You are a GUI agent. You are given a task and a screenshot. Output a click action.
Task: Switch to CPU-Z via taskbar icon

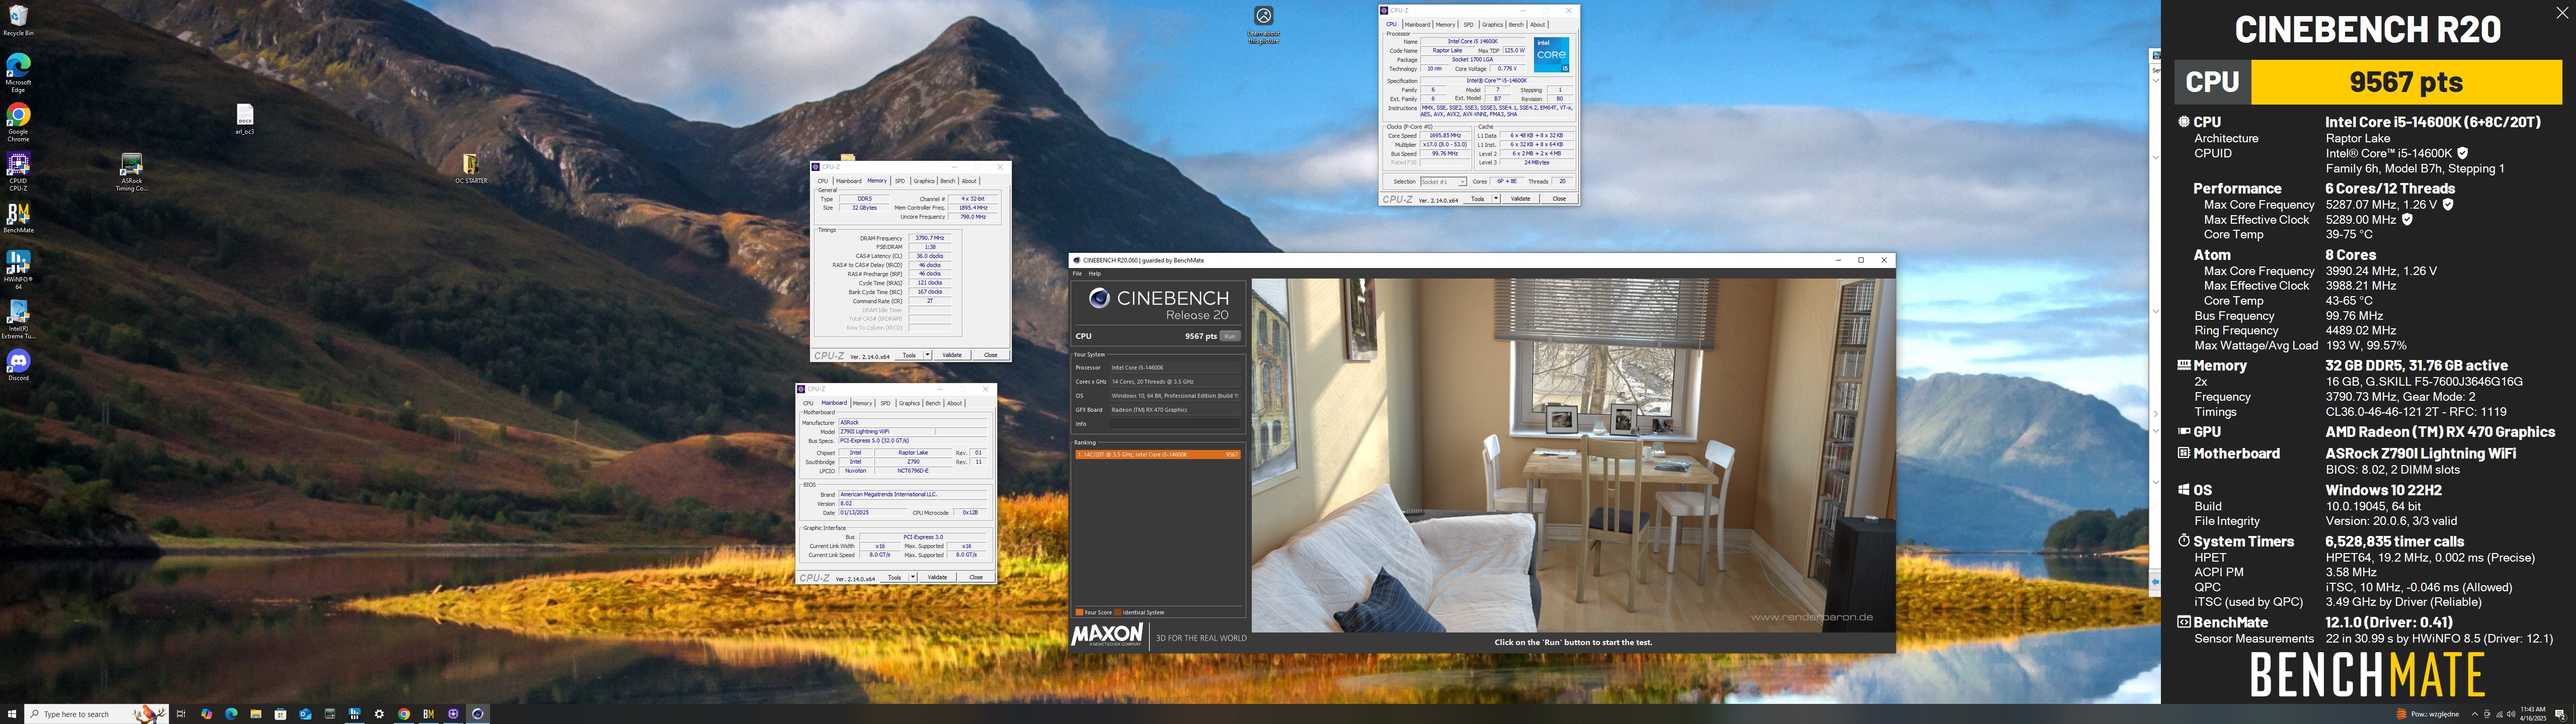coord(453,714)
